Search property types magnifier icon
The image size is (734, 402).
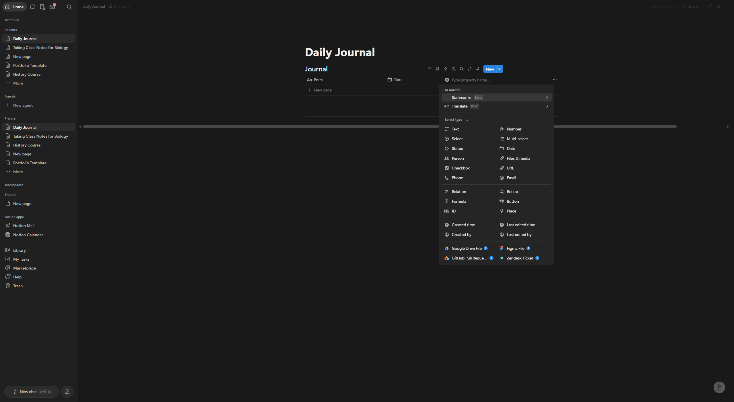(466, 119)
